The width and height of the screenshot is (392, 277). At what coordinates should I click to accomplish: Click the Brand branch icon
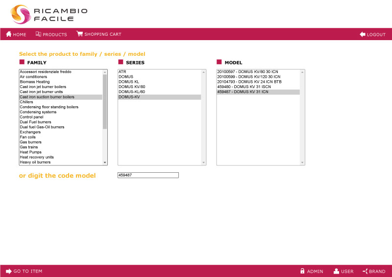365,271
